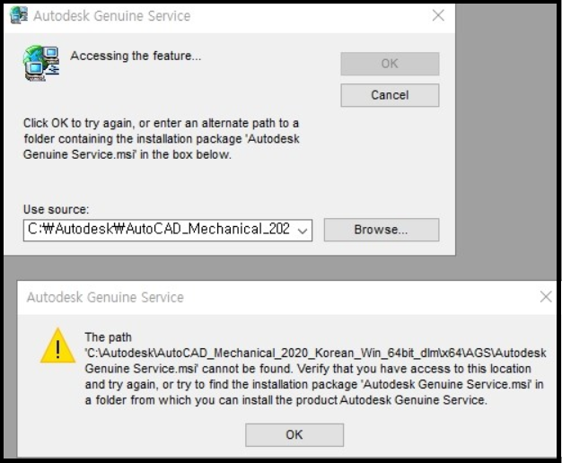
Task: Close the top Autodesk Genuine Service window
Action: pyautogui.click(x=438, y=16)
